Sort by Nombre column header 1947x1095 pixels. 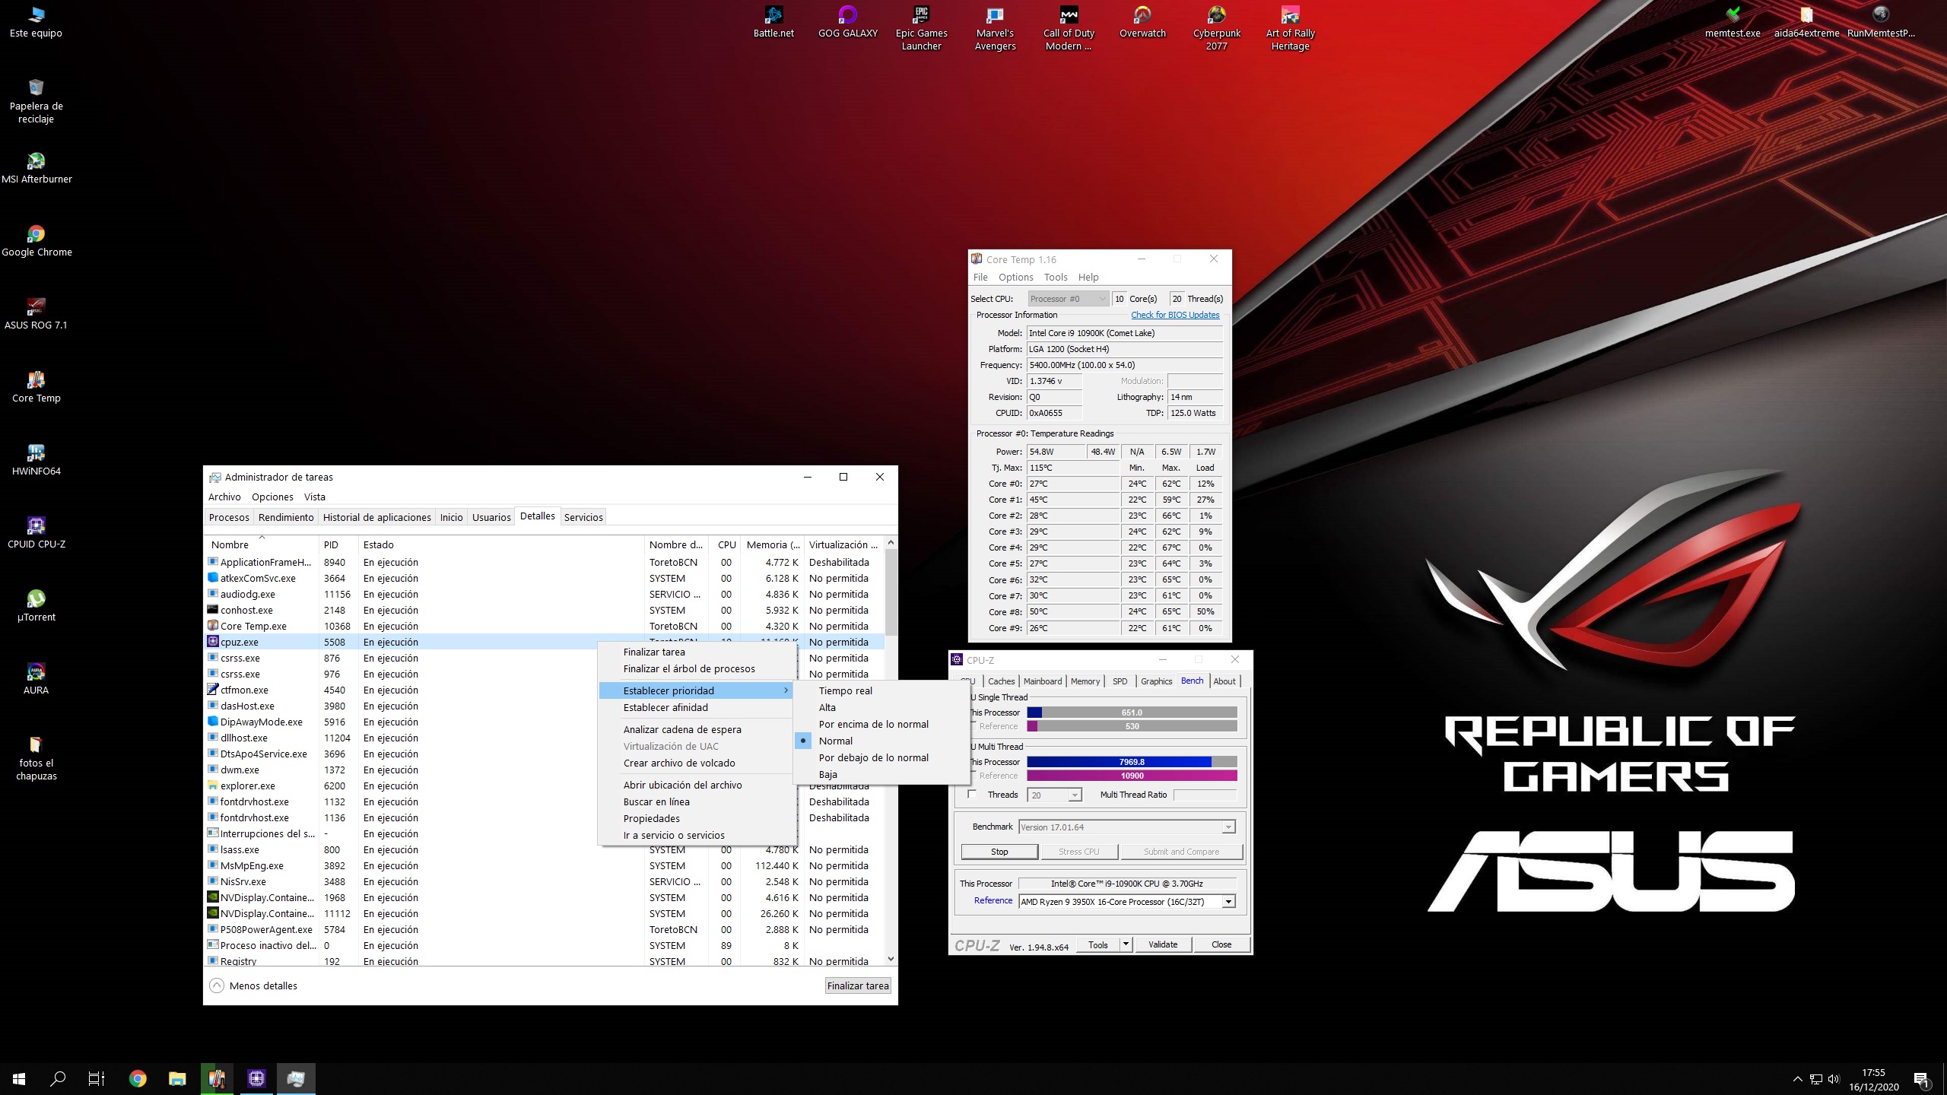(x=262, y=544)
